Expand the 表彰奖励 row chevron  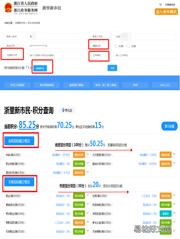coord(88,222)
